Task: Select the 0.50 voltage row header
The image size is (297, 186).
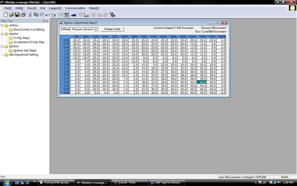Action: [x=65, y=40]
